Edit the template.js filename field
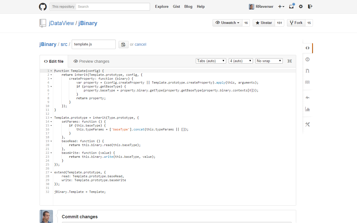Viewport: 357px width, 223px height. [94, 44]
